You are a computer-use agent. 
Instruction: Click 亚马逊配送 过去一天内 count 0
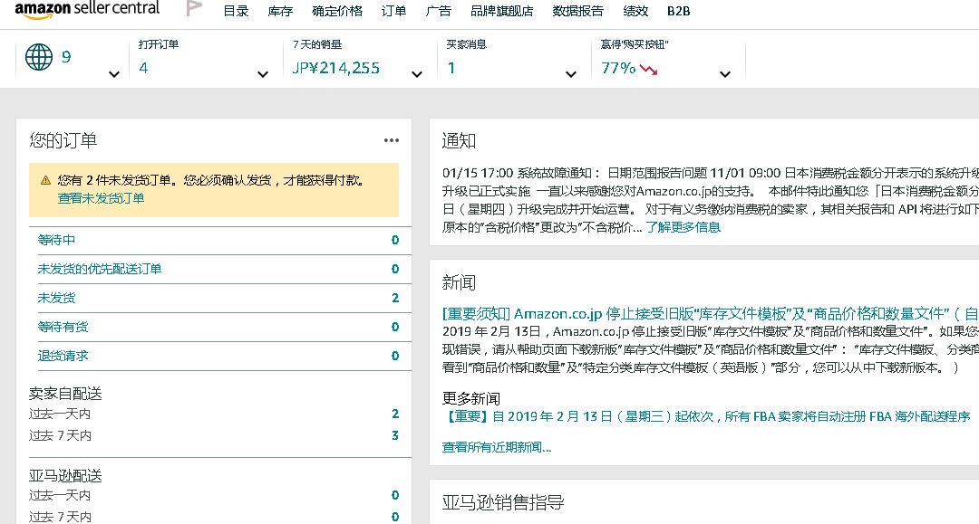pos(395,495)
